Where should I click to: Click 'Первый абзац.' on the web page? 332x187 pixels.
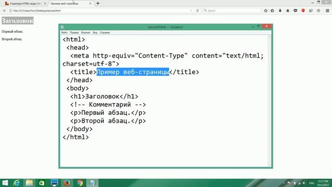click(12, 31)
